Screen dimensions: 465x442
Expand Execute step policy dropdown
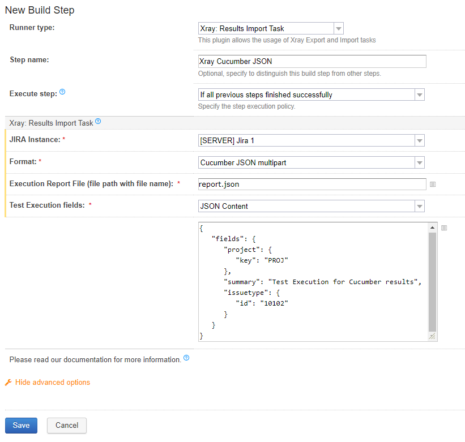click(x=312, y=95)
